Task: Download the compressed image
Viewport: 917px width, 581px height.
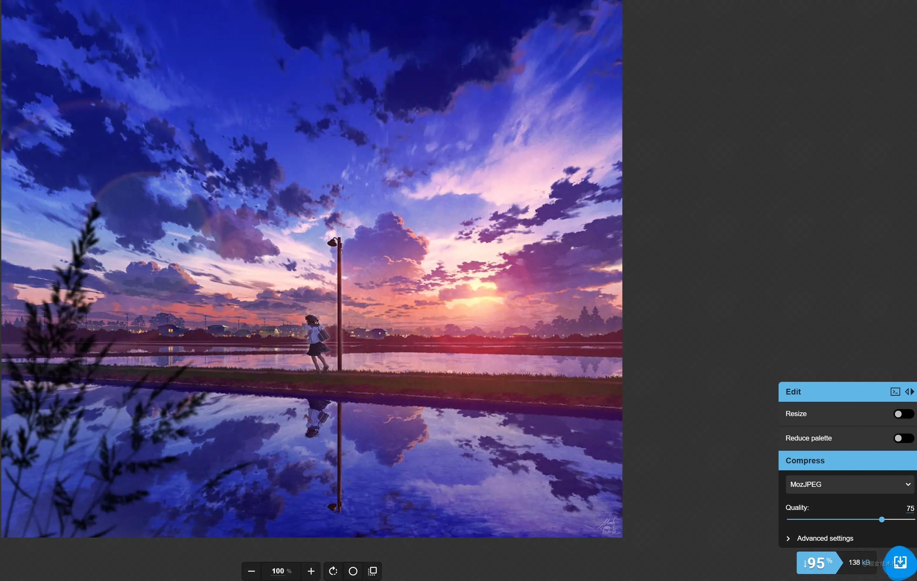Action: [900, 562]
